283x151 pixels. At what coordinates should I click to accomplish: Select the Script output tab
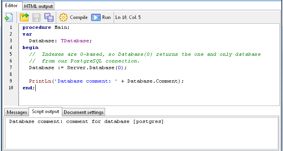coord(46,111)
